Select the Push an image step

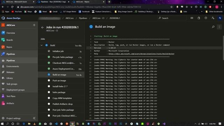(x=62, y=80)
